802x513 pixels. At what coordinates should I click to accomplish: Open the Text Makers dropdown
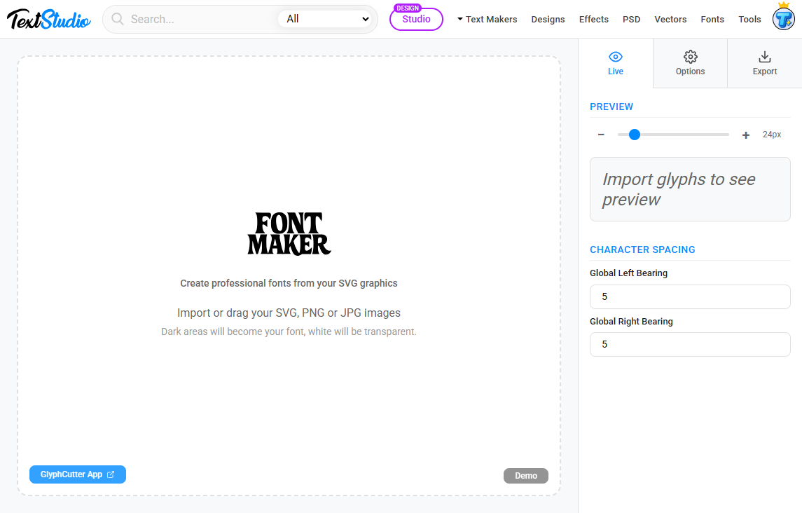click(487, 19)
